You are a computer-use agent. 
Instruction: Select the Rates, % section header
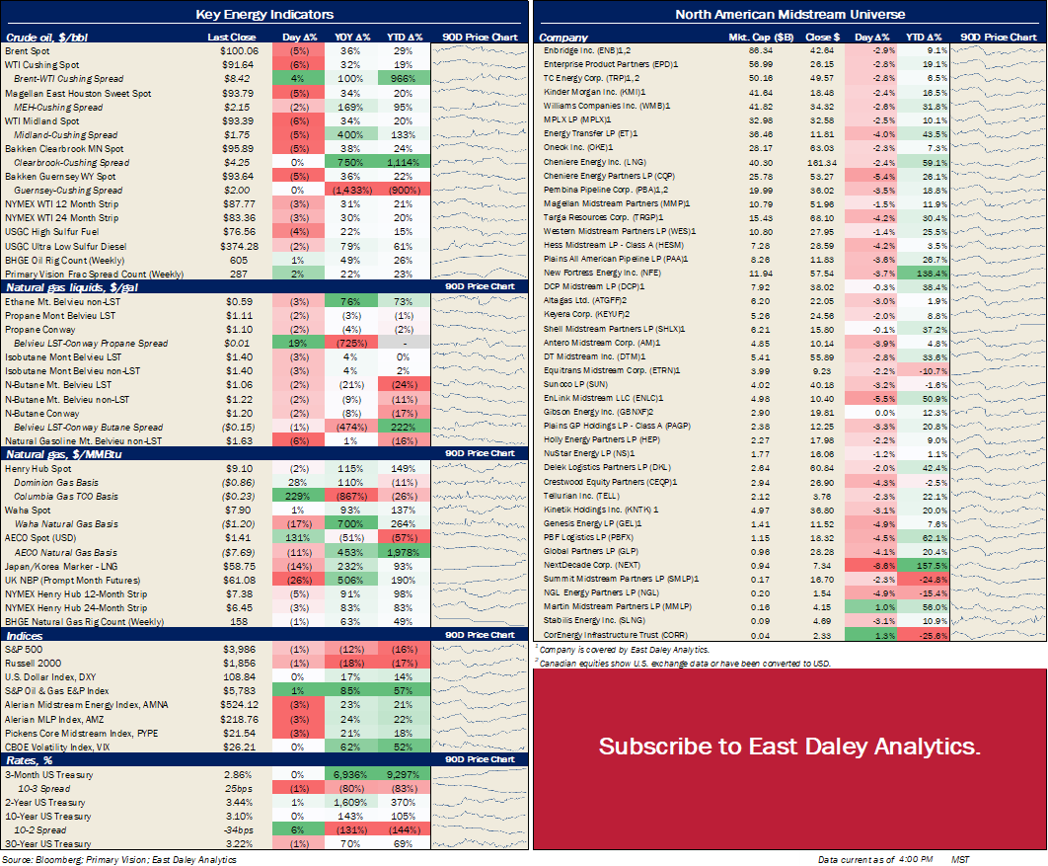[29, 760]
